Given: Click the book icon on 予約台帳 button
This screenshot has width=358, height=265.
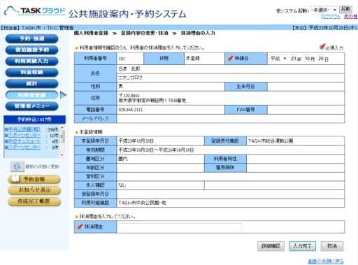Looking at the screenshot, I should coord(15,178).
